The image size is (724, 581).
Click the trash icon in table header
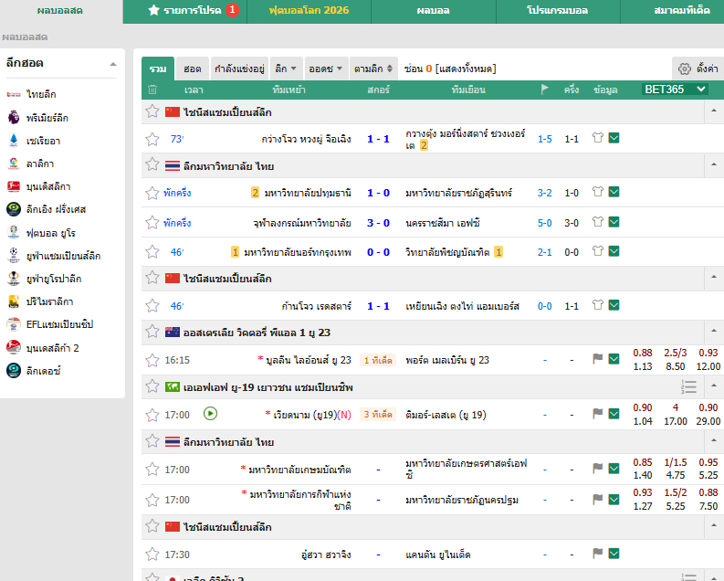(152, 90)
